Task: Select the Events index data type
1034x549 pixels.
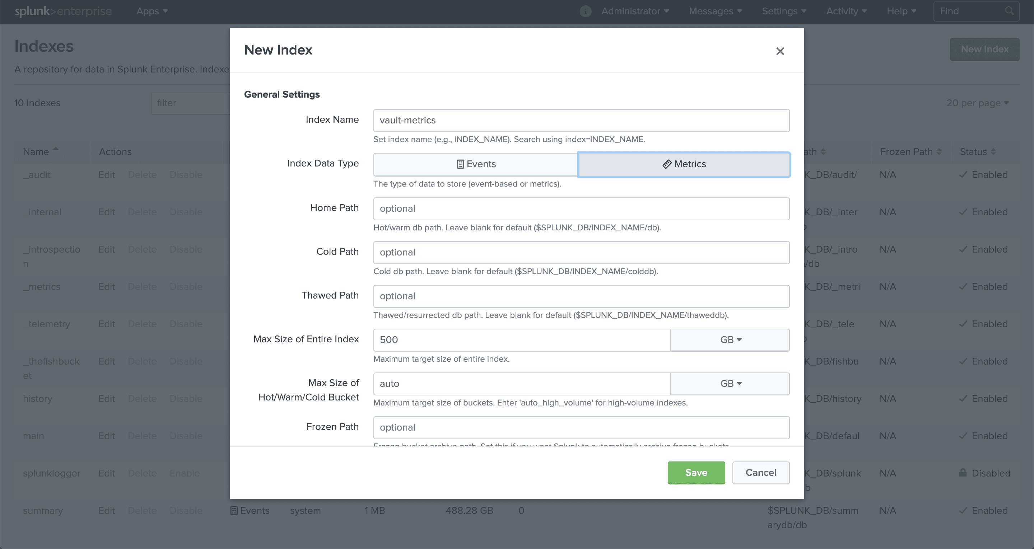Action: [477, 163]
